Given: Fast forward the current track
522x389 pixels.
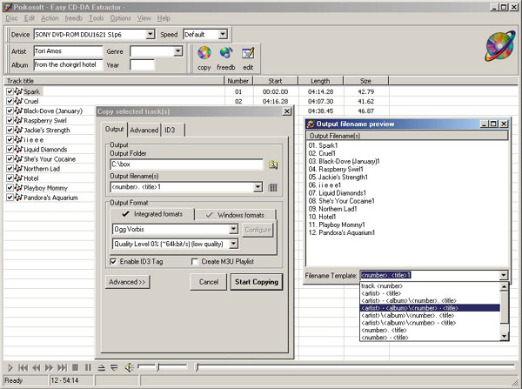Looking at the screenshot, I should pos(49,368).
